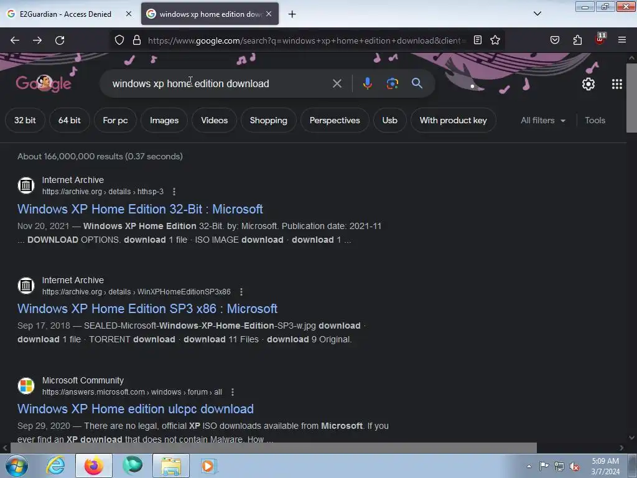Click the archive.org hthsp-3 site icon
The width and height of the screenshot is (637, 478).
pyautogui.click(x=26, y=185)
